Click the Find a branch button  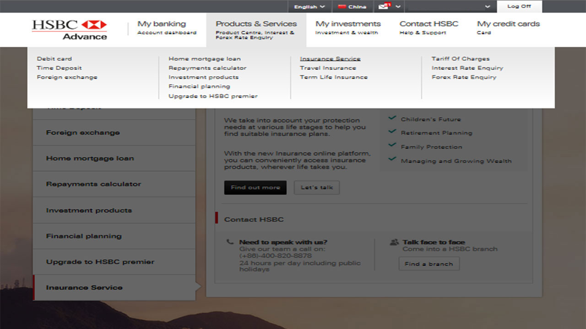[x=429, y=264]
